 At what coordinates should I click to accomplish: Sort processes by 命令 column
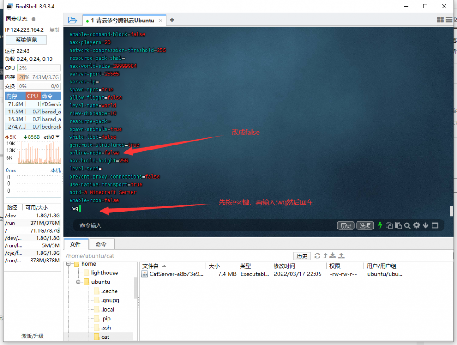pyautogui.click(x=51, y=96)
